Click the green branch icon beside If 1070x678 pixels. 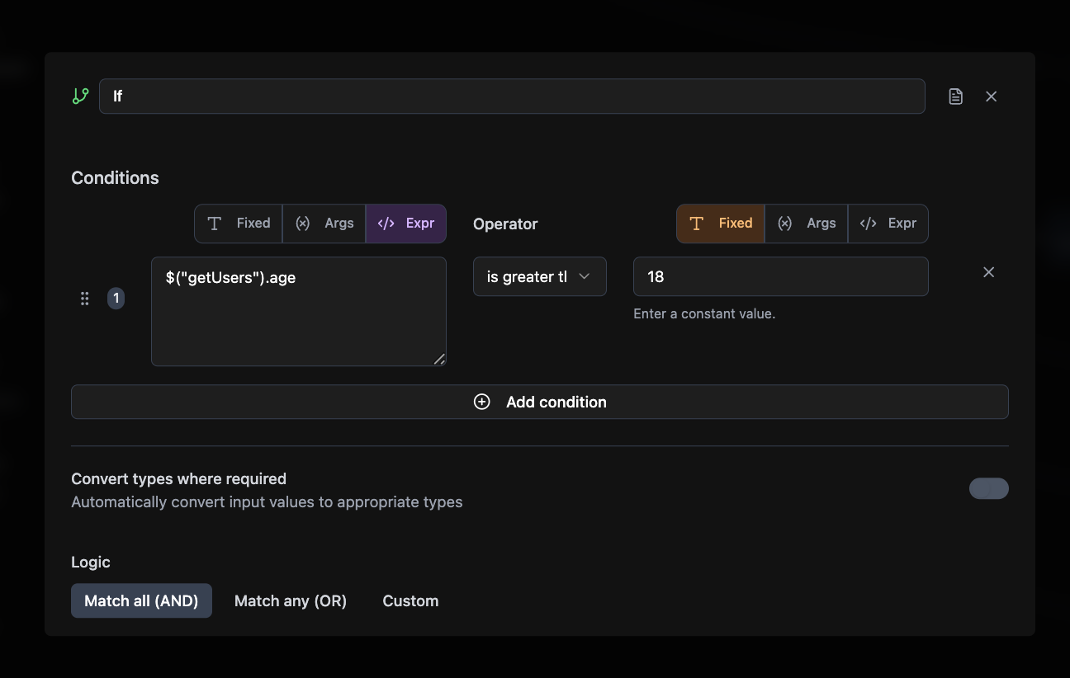point(80,97)
